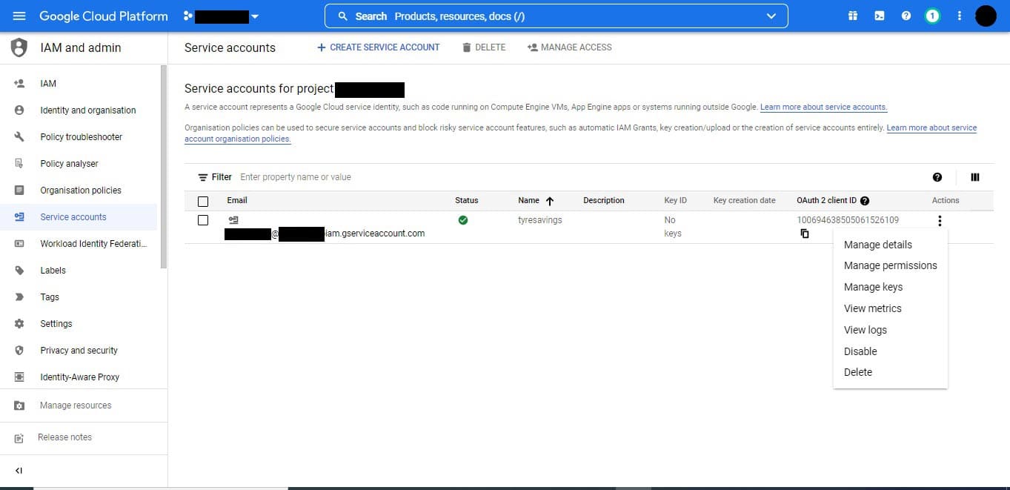
Task: Click the Delete toolbar button
Action: point(484,47)
